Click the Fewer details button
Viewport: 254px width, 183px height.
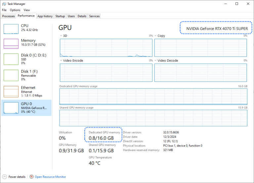point(14,177)
